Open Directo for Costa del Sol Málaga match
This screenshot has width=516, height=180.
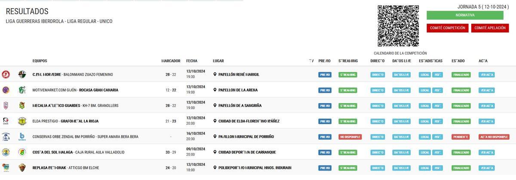tap(378, 152)
